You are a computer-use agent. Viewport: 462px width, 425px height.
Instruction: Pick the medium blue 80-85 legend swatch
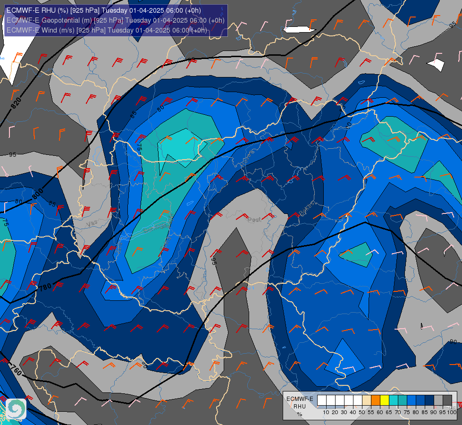(x=420, y=400)
